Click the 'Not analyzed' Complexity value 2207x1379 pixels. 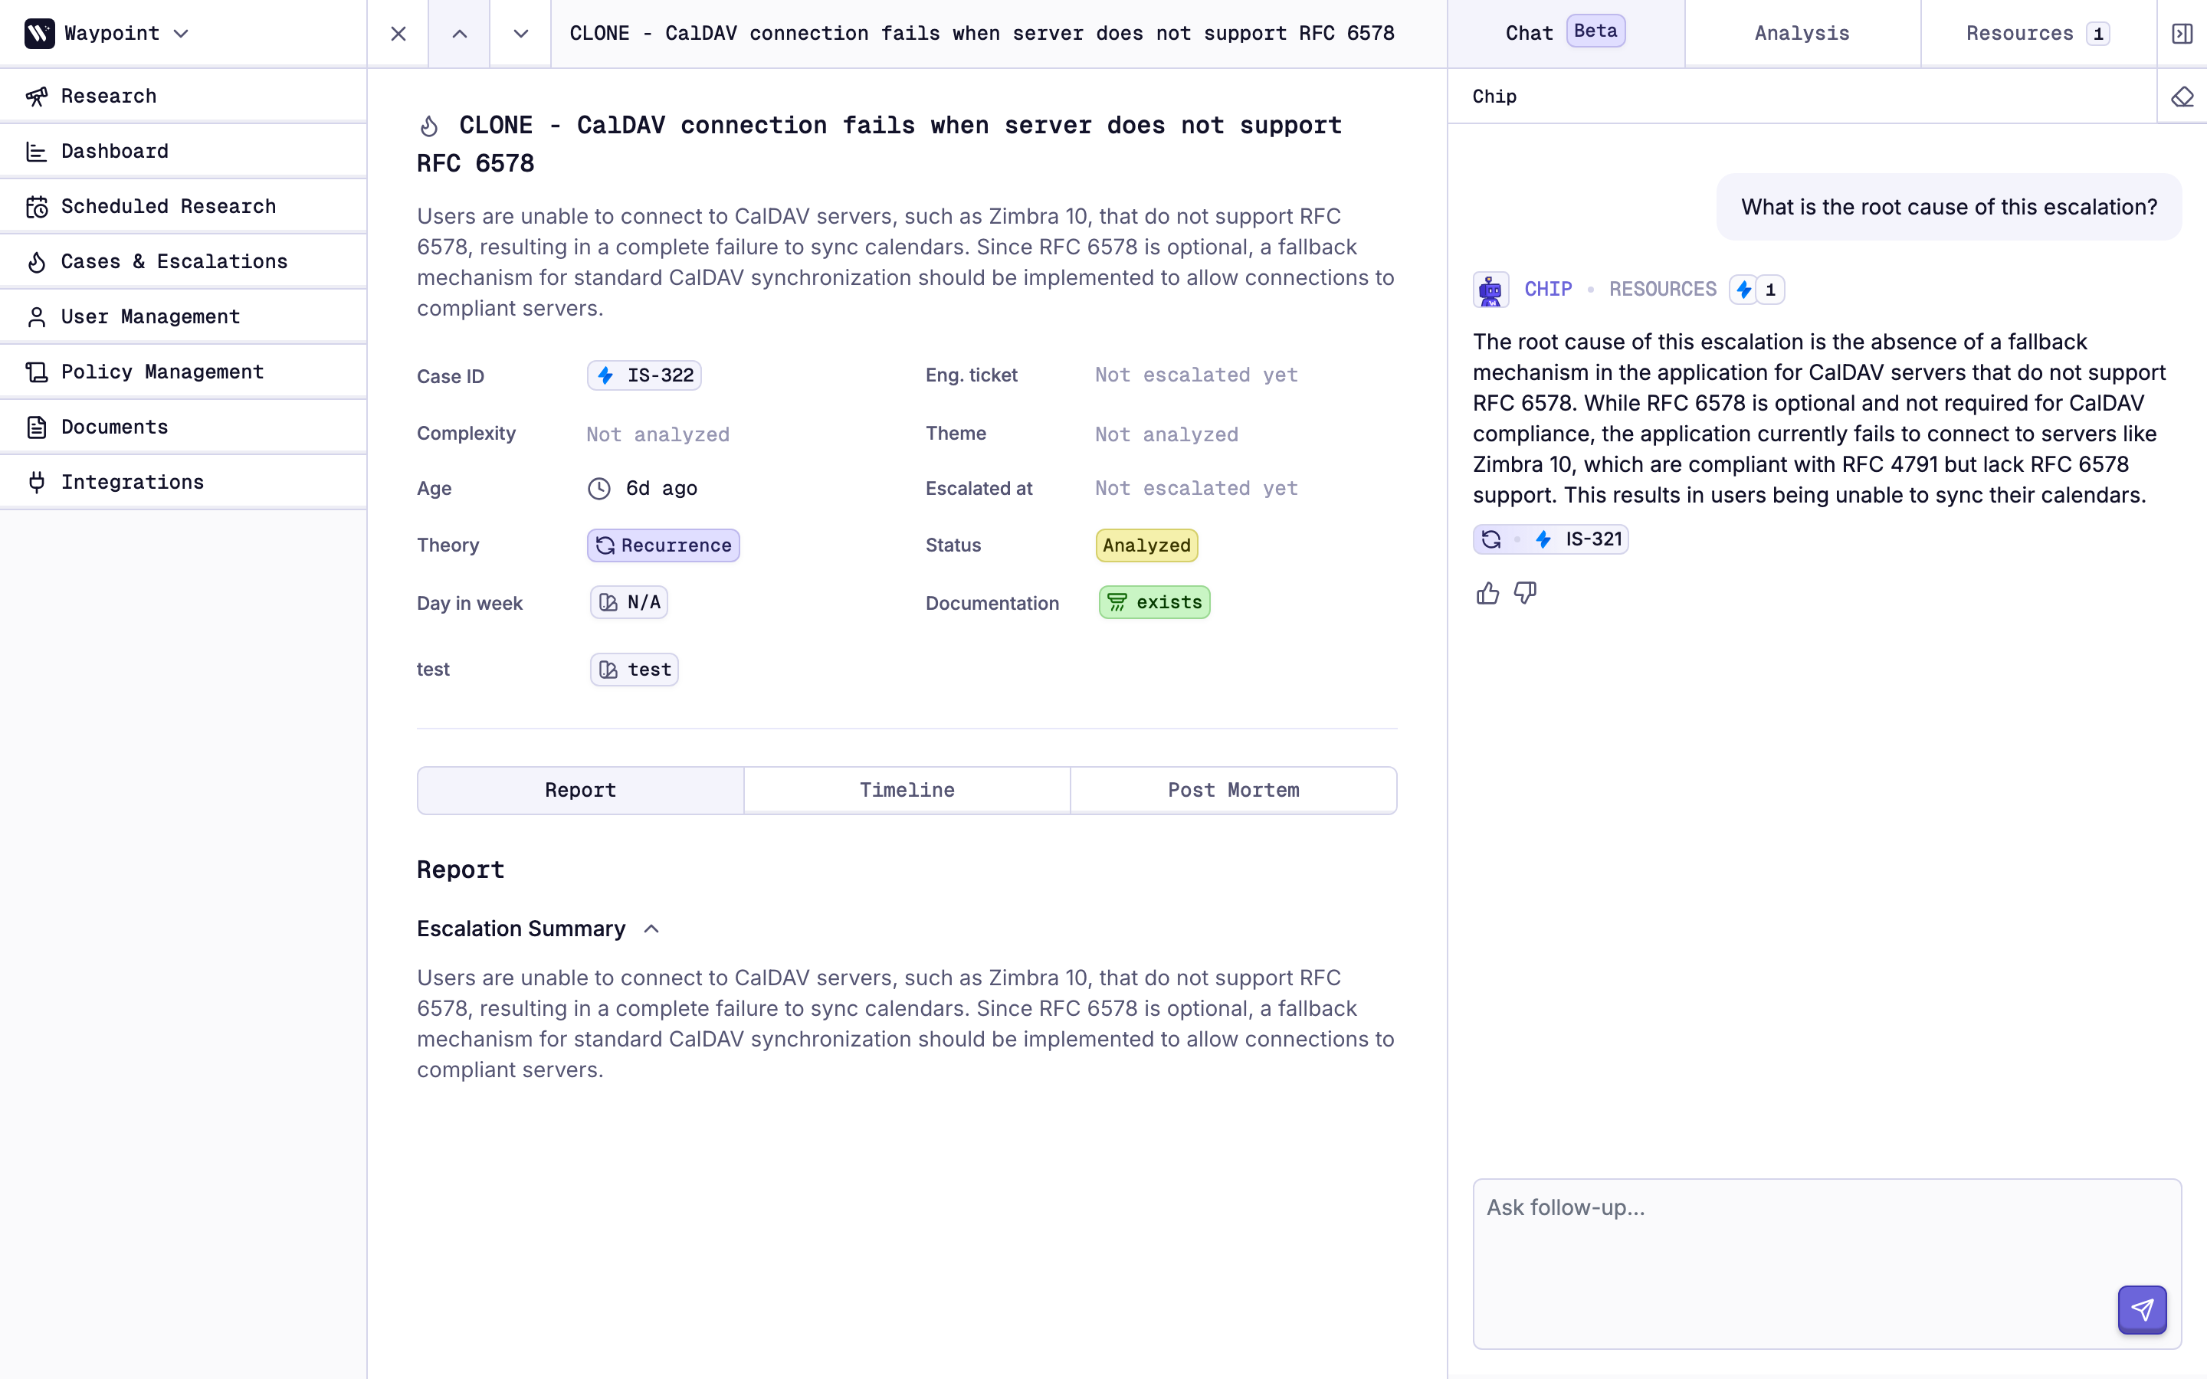point(658,434)
